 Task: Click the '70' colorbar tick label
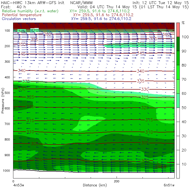(x=184, y=79)
